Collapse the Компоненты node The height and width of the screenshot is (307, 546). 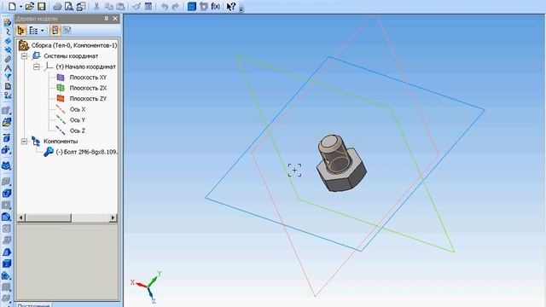pos(25,142)
